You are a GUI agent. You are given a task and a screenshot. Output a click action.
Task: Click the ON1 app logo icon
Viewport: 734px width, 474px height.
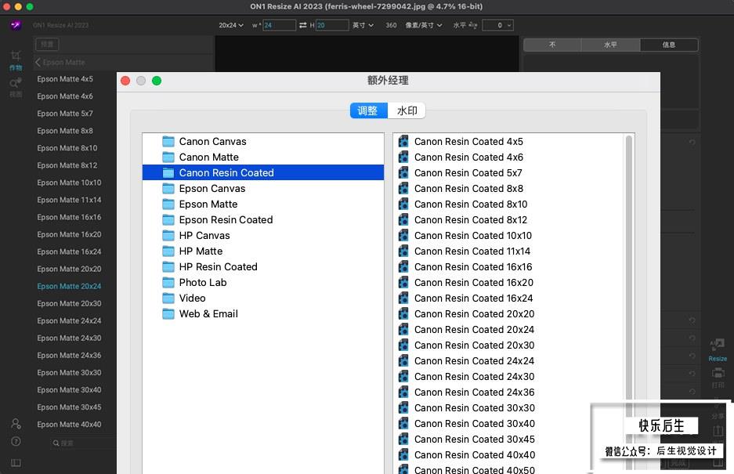[16, 25]
